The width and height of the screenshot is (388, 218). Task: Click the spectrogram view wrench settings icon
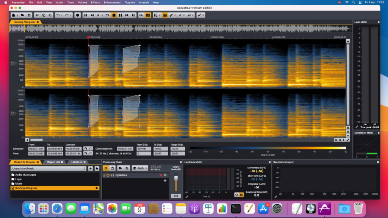tap(347, 140)
